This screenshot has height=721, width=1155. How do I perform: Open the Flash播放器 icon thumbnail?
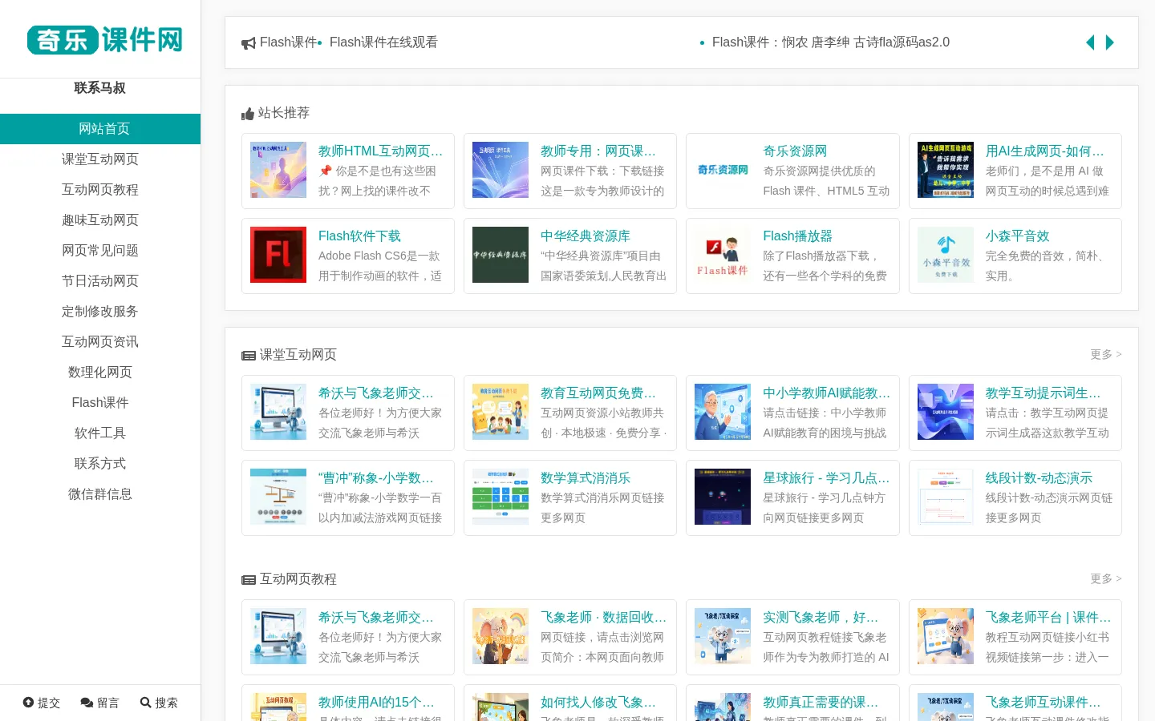point(723,255)
